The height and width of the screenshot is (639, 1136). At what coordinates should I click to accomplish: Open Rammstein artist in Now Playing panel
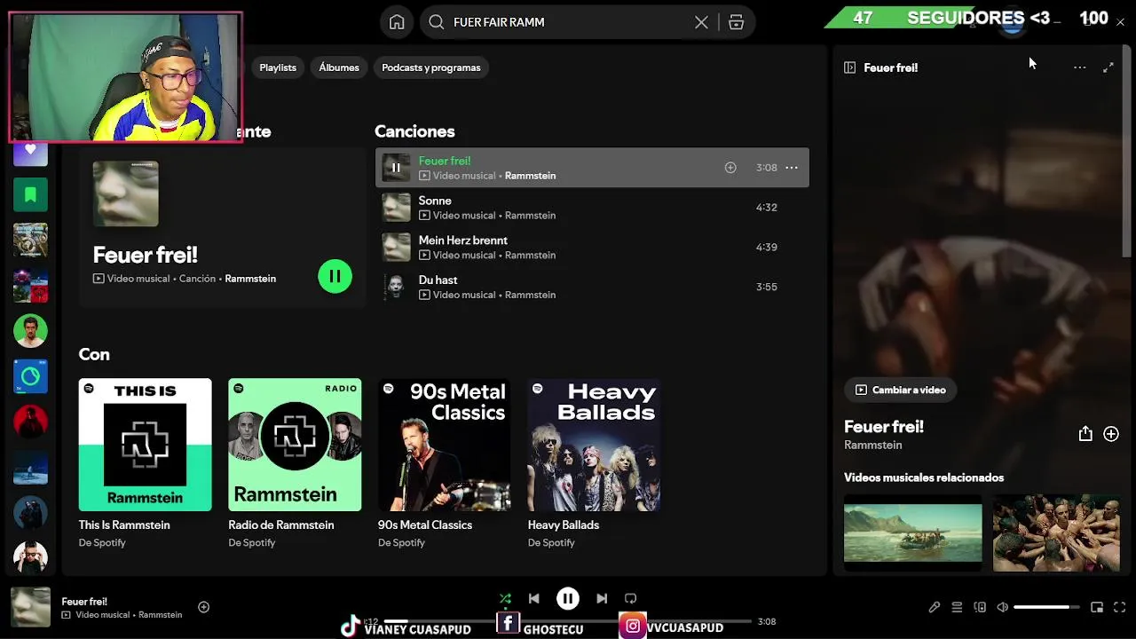872,446
